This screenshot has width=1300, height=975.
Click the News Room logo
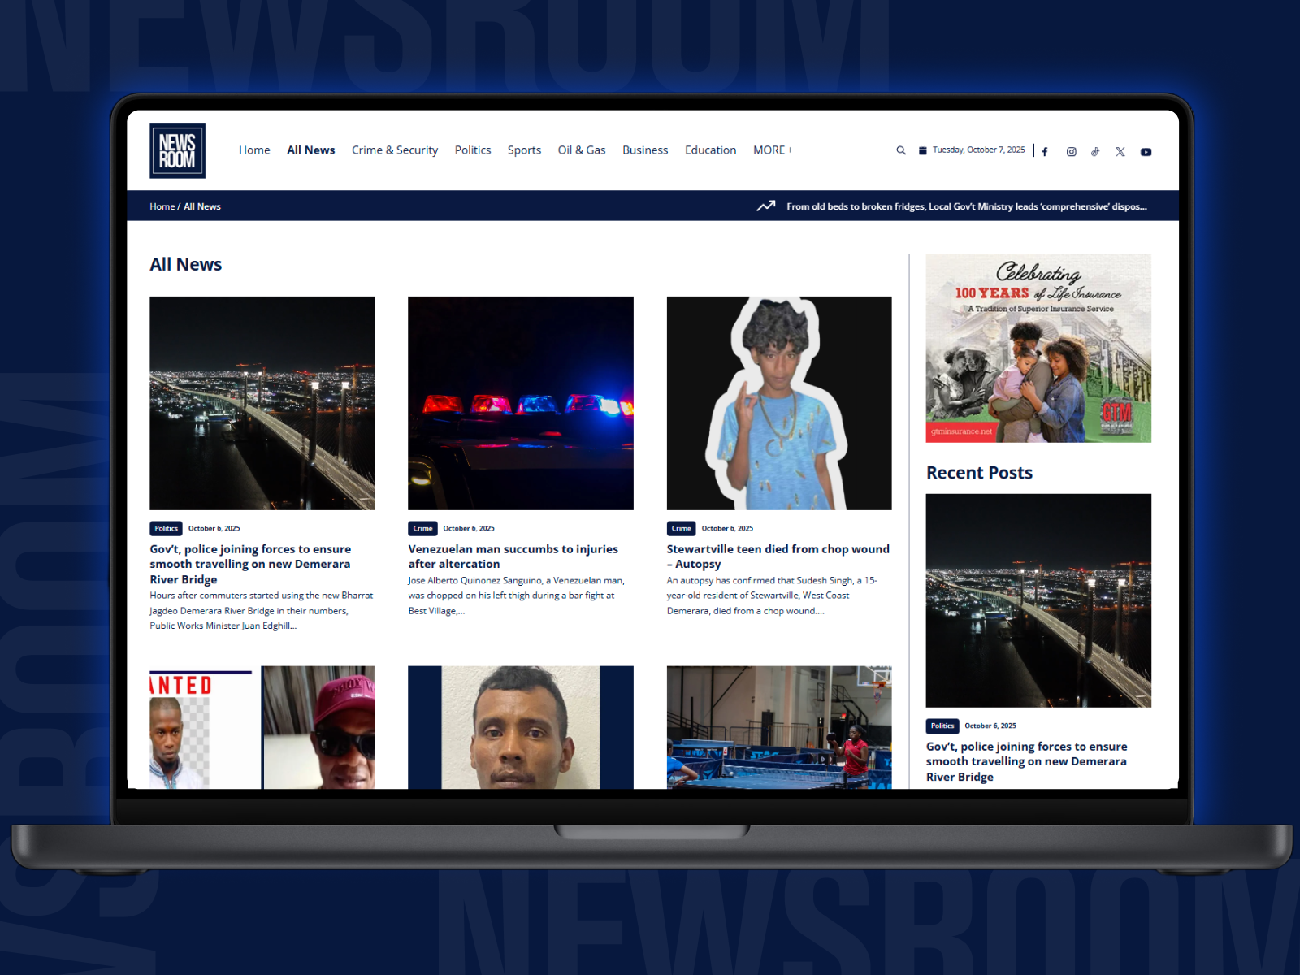point(177,150)
